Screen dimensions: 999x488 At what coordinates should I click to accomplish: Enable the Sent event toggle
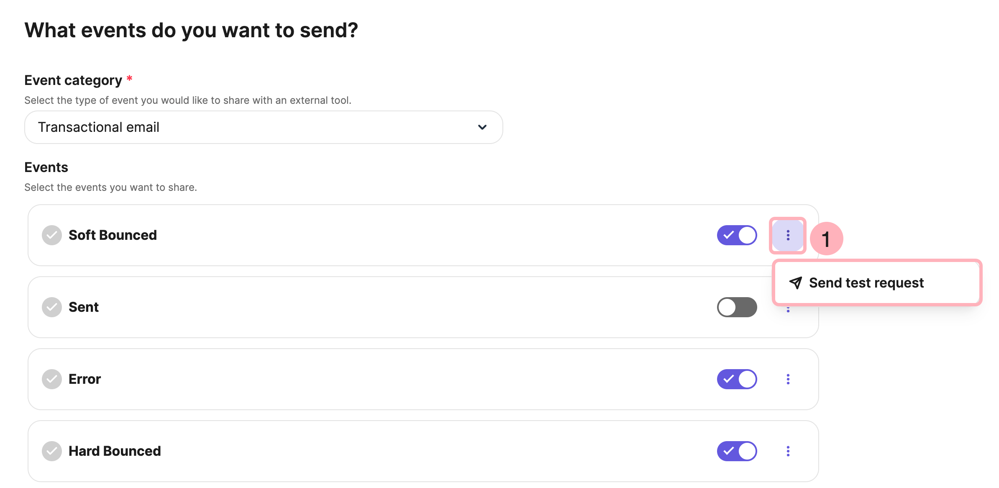[737, 307]
